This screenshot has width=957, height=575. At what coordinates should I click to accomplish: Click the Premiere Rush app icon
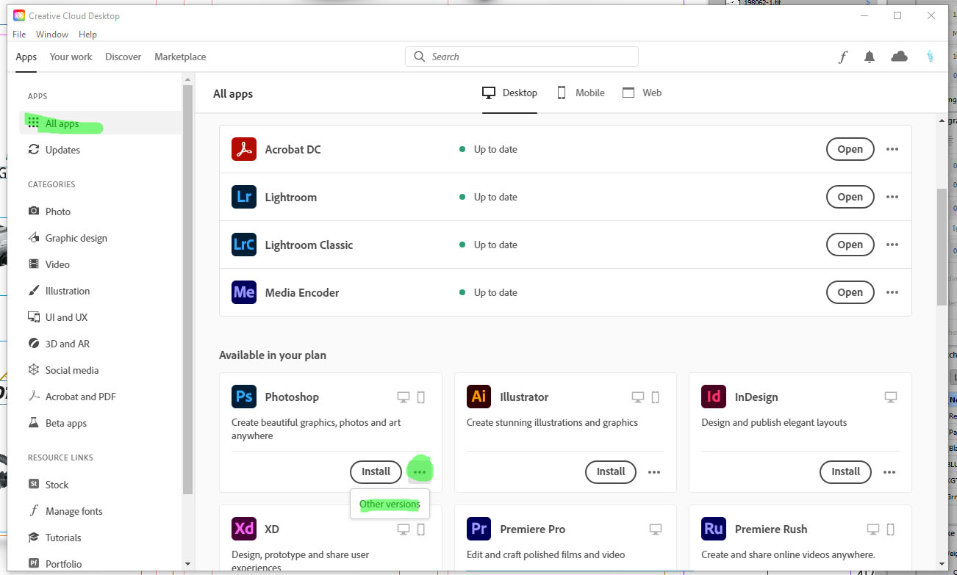714,529
